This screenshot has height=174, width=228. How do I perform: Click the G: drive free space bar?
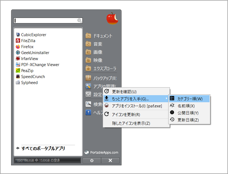point(47,160)
